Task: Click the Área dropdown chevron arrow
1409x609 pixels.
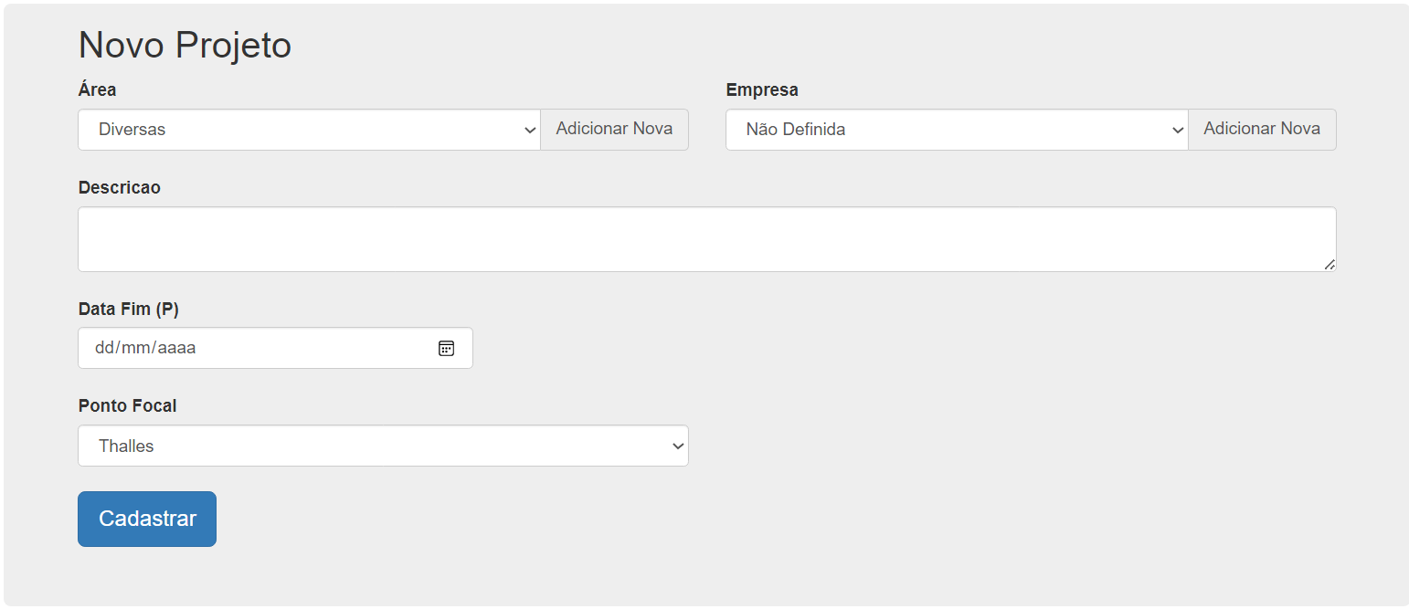Action: point(530,131)
